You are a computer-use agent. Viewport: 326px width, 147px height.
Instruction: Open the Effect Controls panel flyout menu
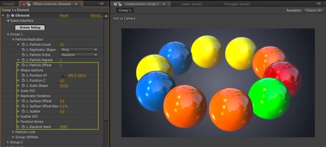[101, 4]
